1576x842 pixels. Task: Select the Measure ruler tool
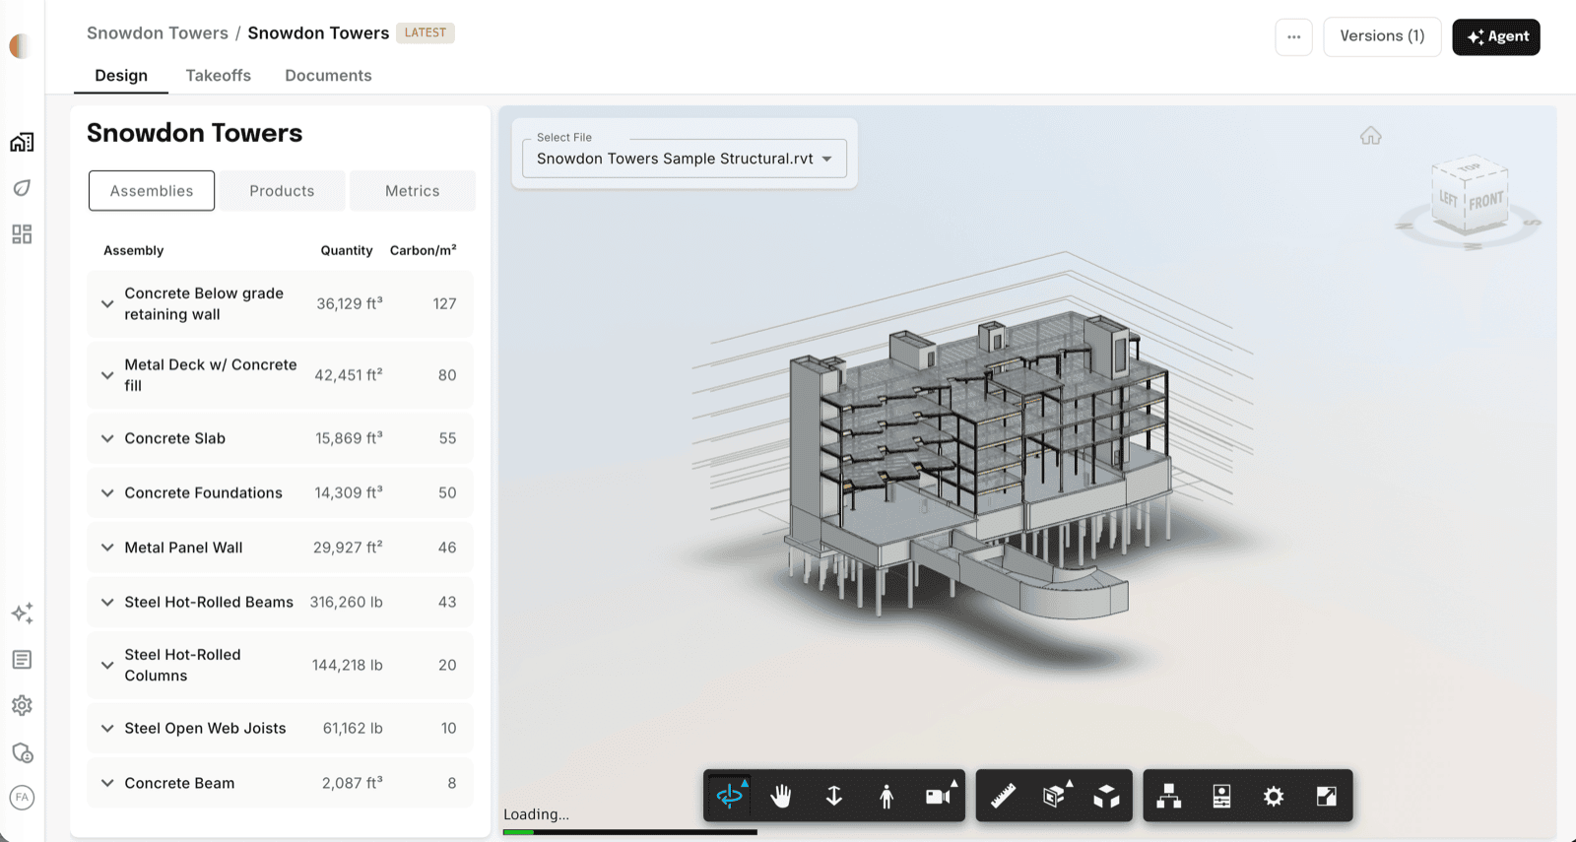[1003, 796]
